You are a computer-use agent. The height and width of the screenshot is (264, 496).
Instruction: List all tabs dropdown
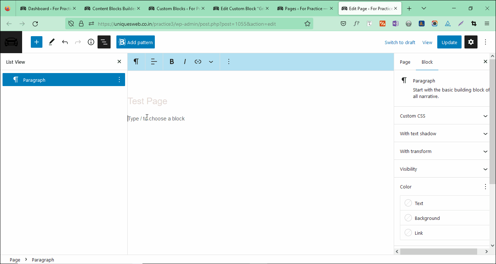(x=424, y=9)
